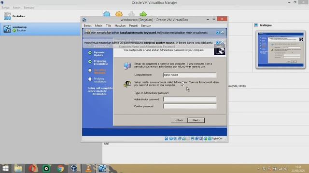The height and width of the screenshot is (173, 309).
Task: Select windowsxp machine in Manager list
Action: click(40, 29)
